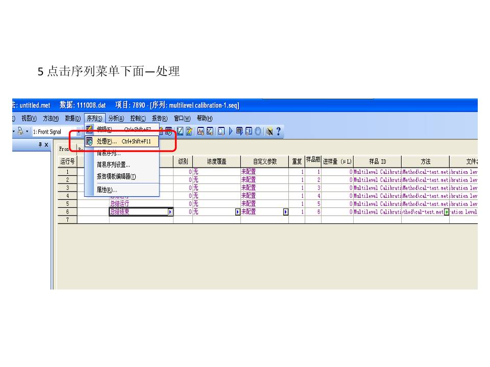Click the green method browse button in row 6
Viewport: 490px width, 367px height.
tap(447, 212)
